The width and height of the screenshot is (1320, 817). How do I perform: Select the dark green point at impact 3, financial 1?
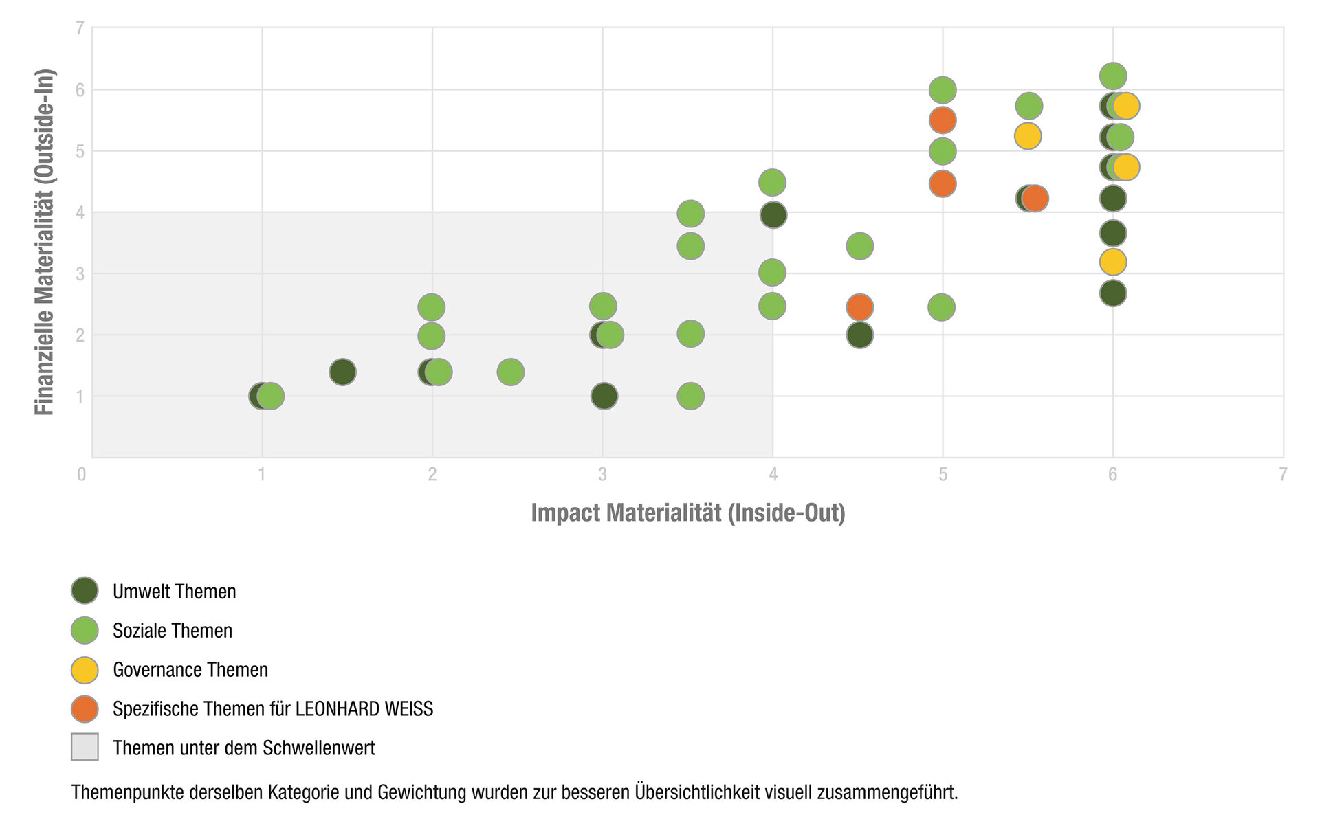(x=604, y=396)
